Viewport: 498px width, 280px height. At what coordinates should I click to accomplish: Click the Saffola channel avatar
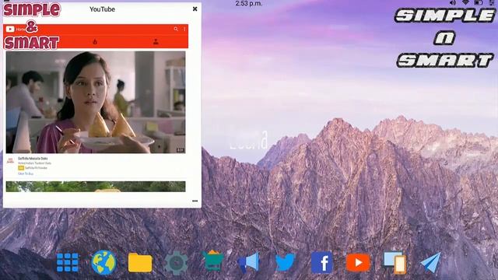10,161
